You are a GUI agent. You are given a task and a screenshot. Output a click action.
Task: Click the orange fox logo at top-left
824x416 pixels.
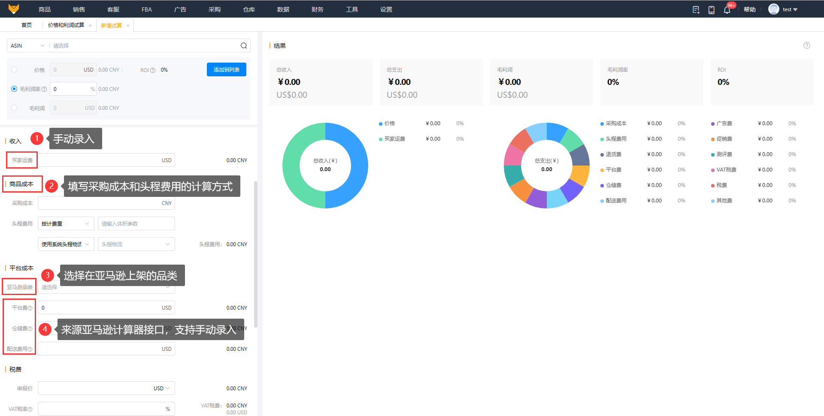click(14, 9)
